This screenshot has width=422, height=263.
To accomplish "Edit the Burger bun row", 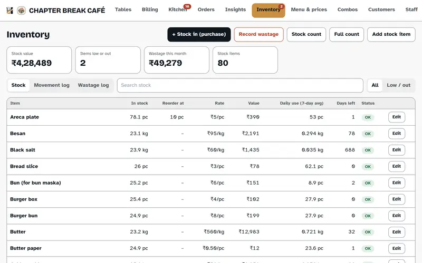I will click(397, 216).
